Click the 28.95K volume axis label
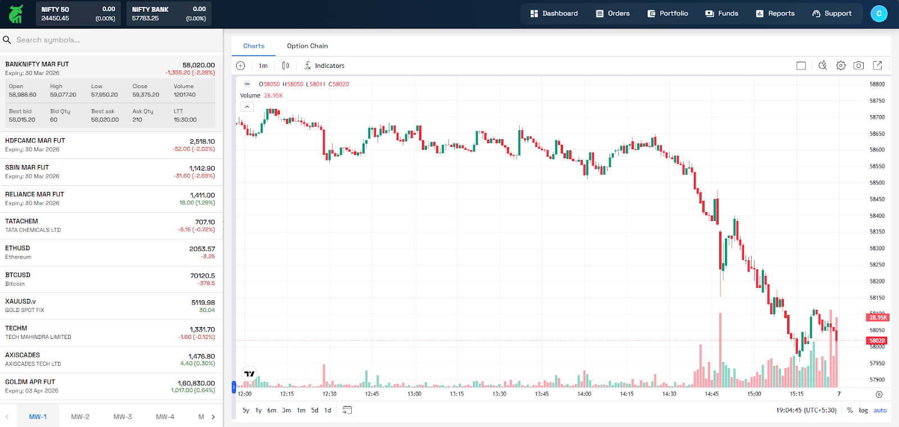 [878, 318]
